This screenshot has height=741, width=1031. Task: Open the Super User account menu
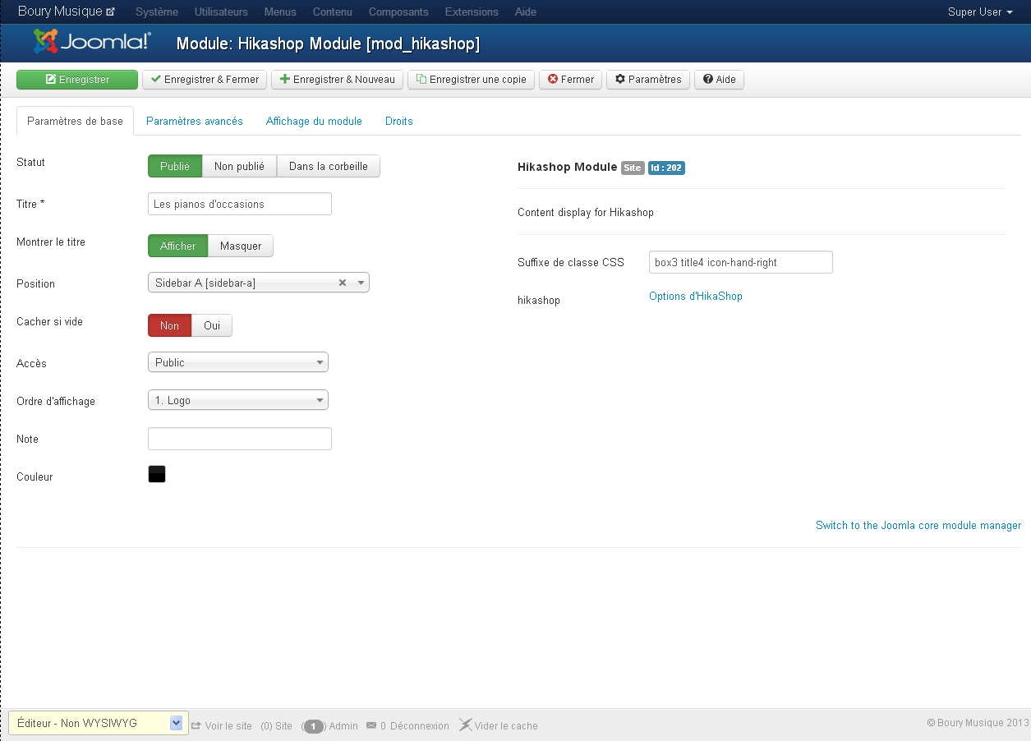point(980,12)
